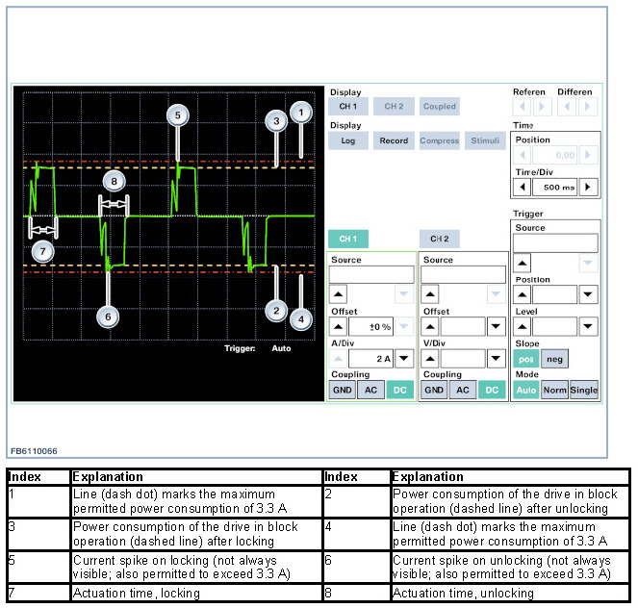Lower the A/Div value with down arrow
The height and width of the screenshot is (608, 638).
[x=405, y=359]
